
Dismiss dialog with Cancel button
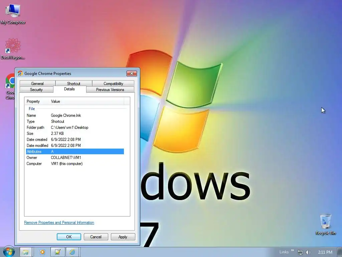[96, 237]
